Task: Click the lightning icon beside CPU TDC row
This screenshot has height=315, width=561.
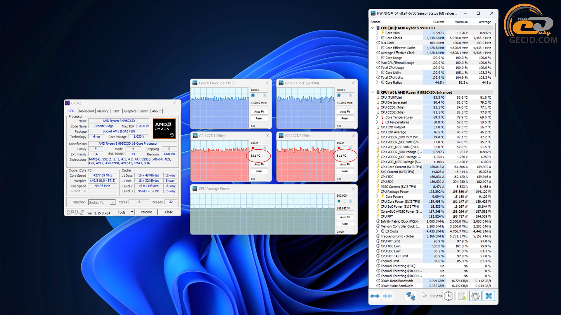Action: click(378, 177)
